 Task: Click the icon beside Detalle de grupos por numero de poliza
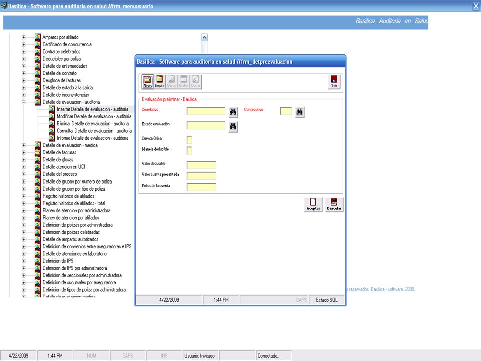[38, 182]
